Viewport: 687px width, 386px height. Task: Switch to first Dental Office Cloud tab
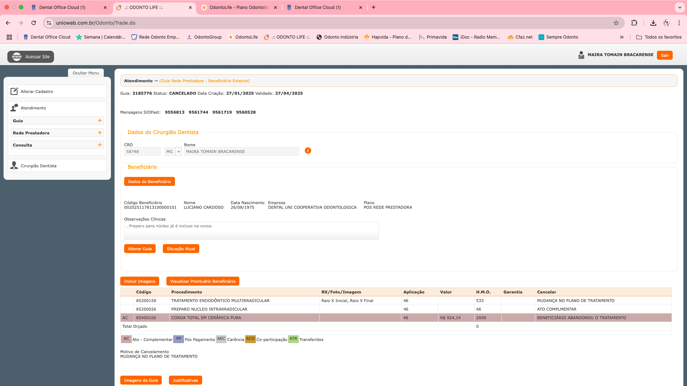click(x=62, y=8)
